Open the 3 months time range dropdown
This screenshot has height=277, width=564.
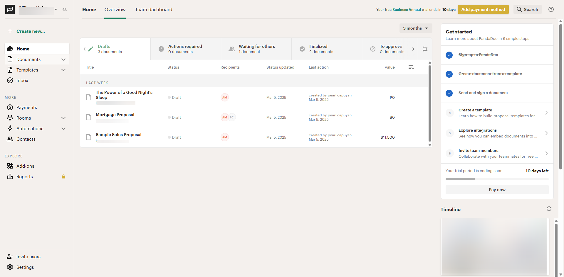[x=415, y=28]
